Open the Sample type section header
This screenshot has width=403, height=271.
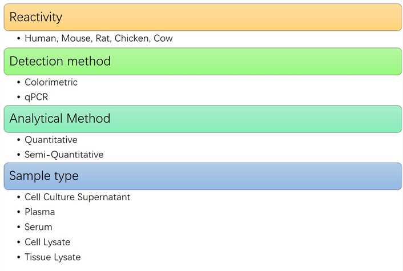click(201, 176)
